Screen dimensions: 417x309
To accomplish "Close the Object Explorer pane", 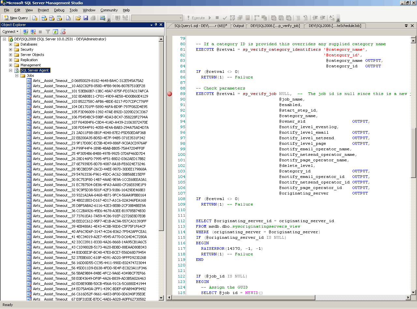I will (161, 25).
